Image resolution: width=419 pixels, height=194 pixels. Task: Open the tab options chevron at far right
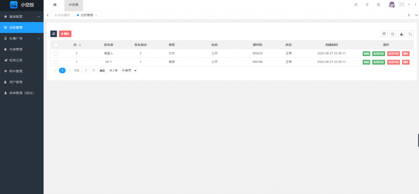416,15
